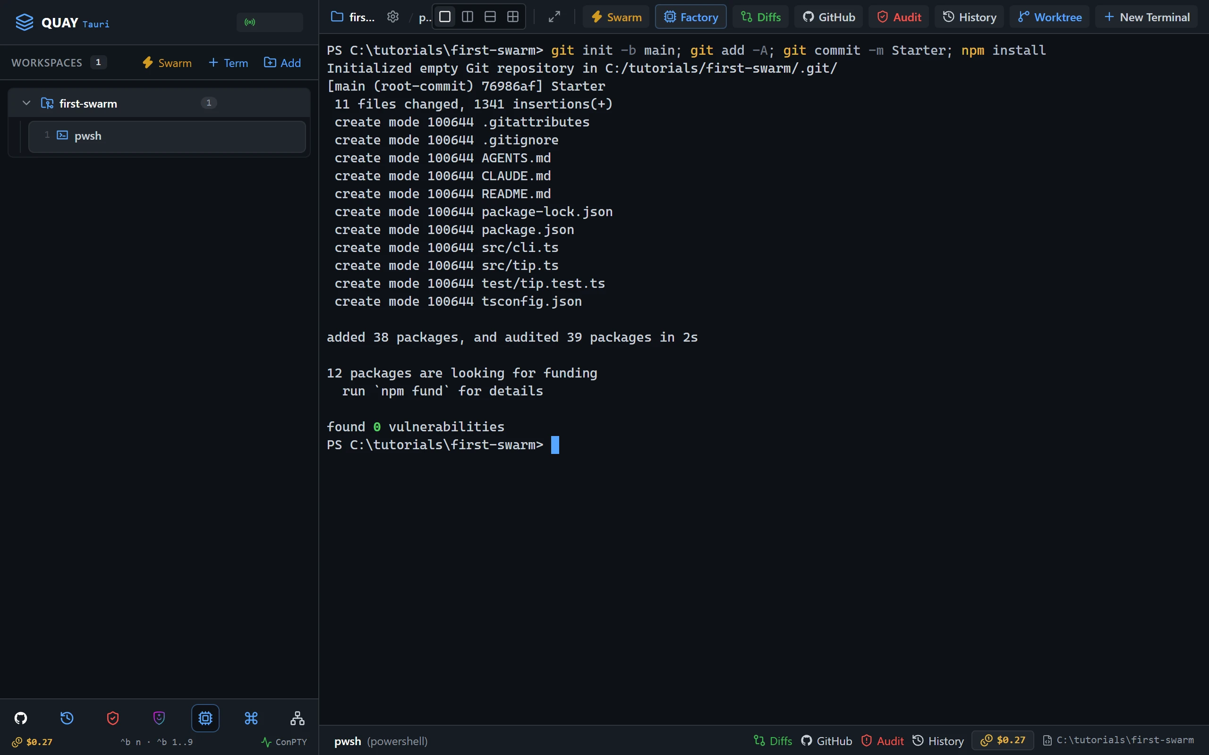Open history clock icon in sidebar bottom bar
This screenshot has width=1209, height=755.
click(67, 718)
